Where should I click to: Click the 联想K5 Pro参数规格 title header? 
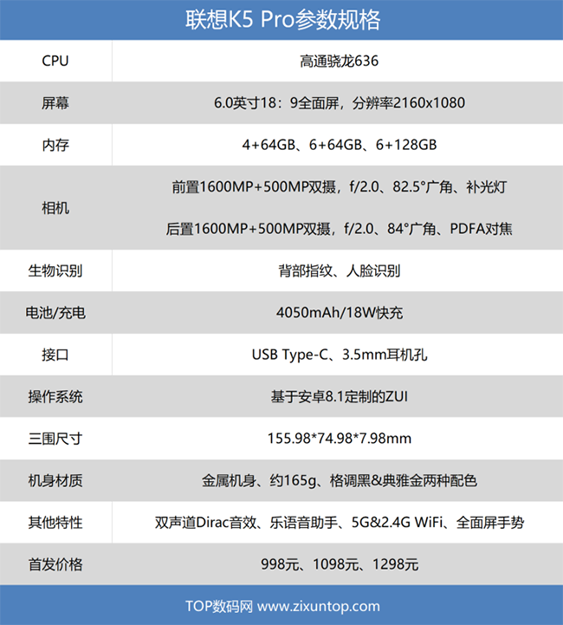point(281,20)
